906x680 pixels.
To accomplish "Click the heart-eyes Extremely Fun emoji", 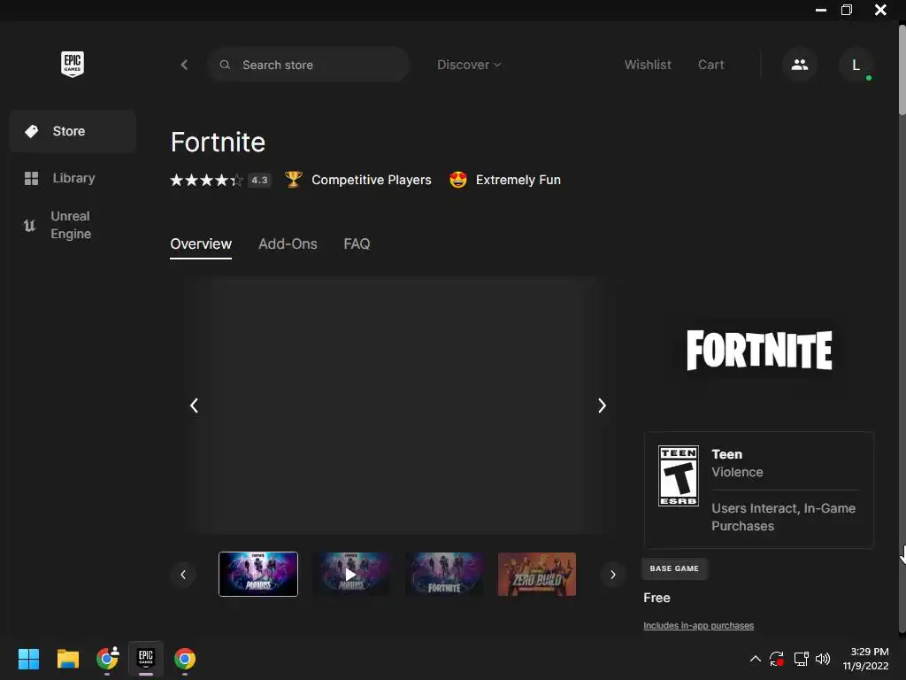I will pyautogui.click(x=458, y=180).
